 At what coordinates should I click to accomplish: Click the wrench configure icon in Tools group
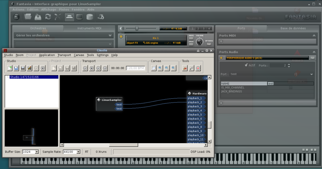pyautogui.click(x=191, y=68)
